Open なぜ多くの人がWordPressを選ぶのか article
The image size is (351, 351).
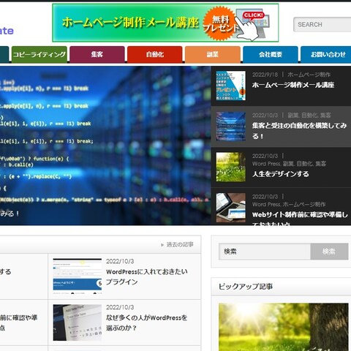tap(147, 322)
